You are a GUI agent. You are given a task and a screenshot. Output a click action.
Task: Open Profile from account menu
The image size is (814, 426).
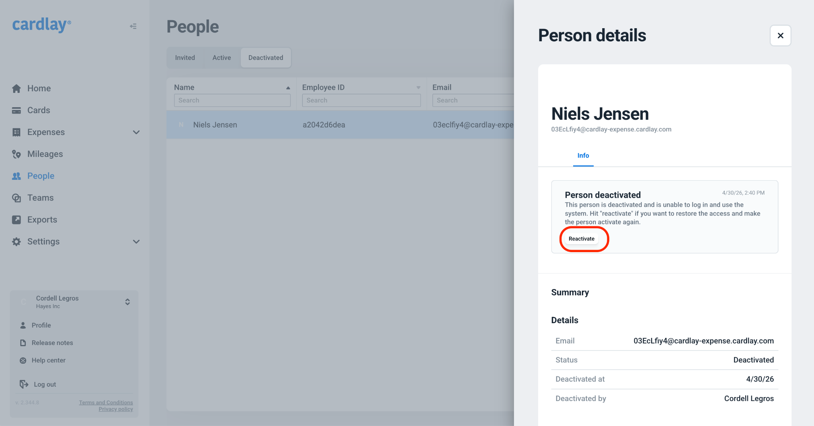pyautogui.click(x=41, y=325)
